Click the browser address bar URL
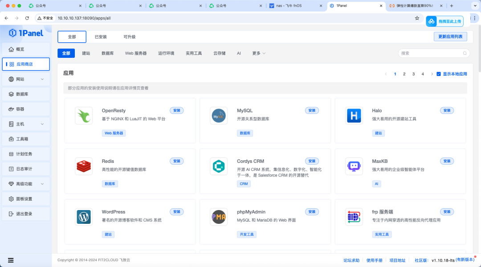 click(84, 18)
